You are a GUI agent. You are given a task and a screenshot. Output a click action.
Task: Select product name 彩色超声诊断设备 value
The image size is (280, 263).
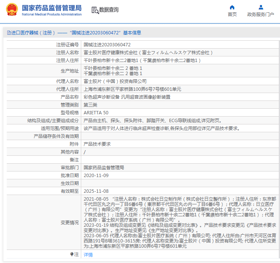pyautogui.click(x=127, y=97)
